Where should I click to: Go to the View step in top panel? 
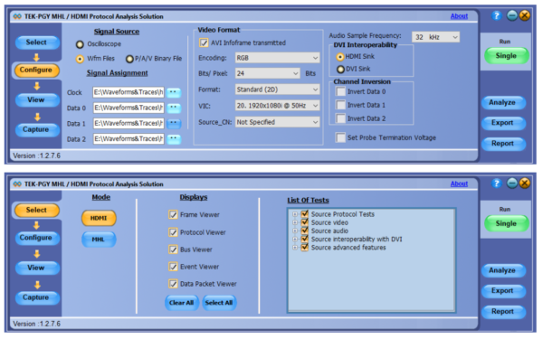coord(36,100)
